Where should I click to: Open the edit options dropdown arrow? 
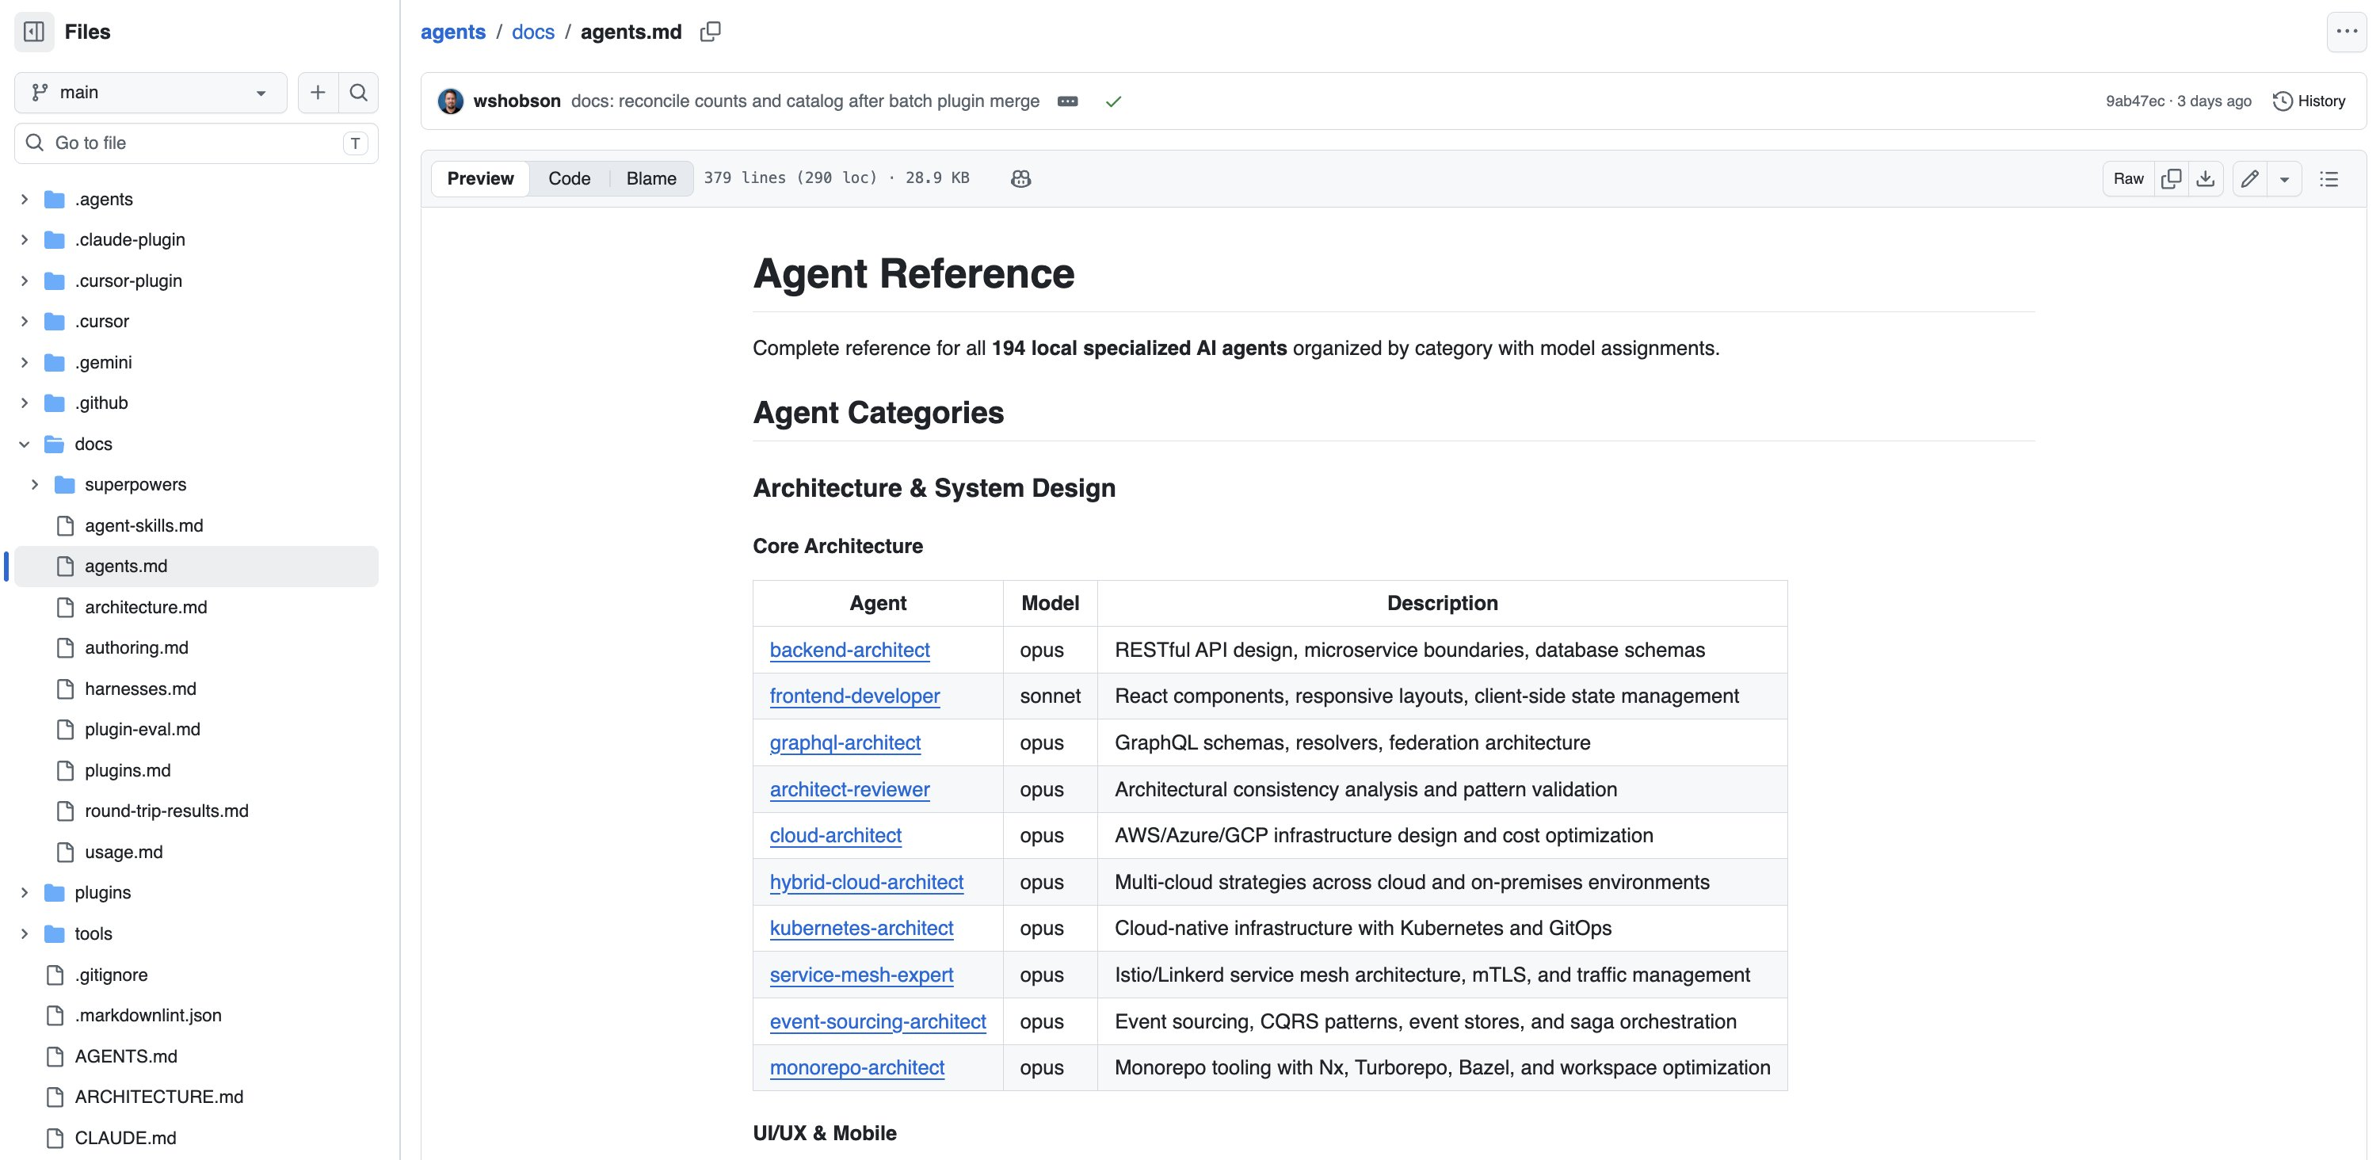[2284, 178]
